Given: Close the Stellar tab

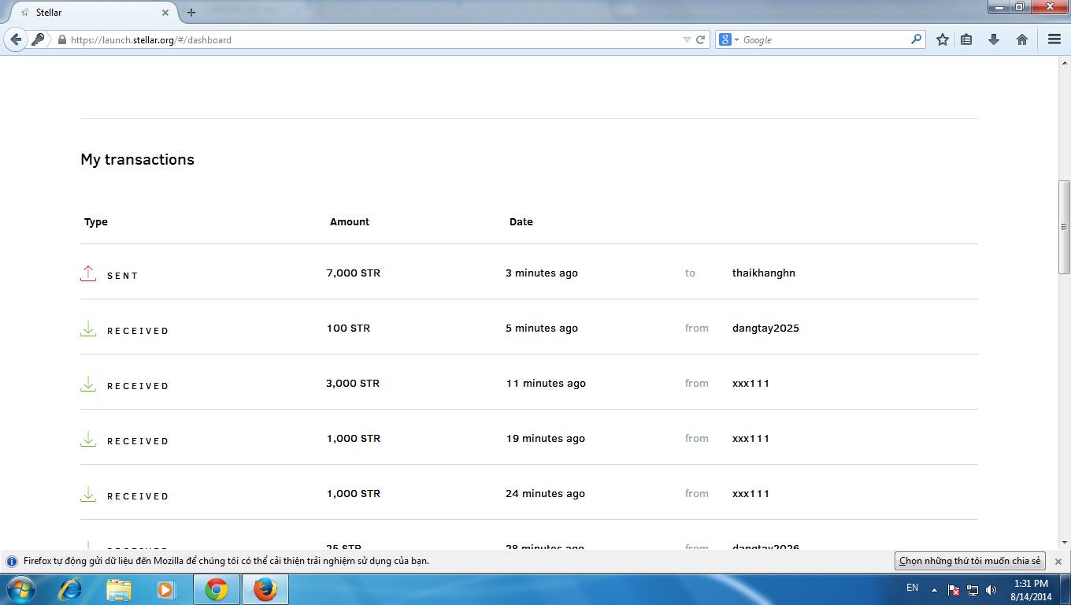Looking at the screenshot, I should (x=165, y=13).
